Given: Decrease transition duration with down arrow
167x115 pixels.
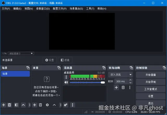Looking at the screenshot, I should (130, 83).
